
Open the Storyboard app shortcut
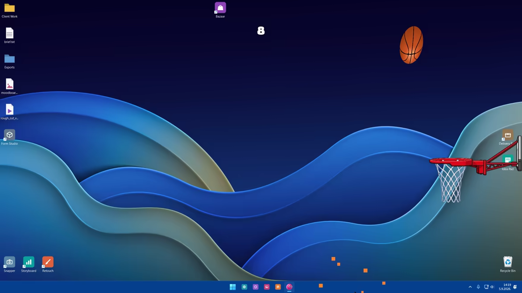coord(29,265)
